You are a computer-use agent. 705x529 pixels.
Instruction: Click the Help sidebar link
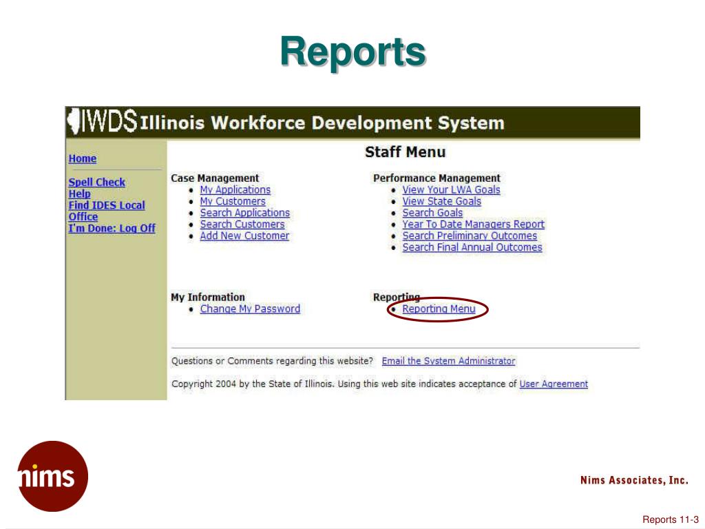pos(79,194)
